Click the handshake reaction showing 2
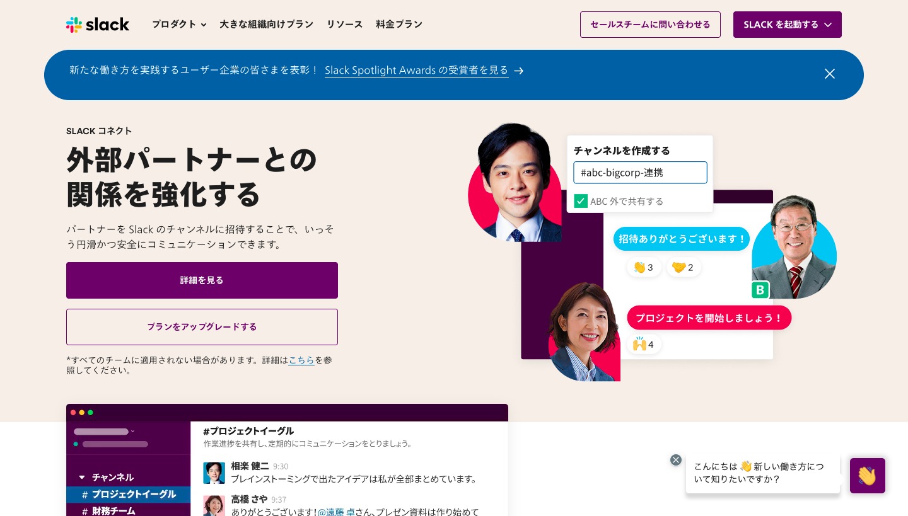The height and width of the screenshot is (516, 908). 684,267
